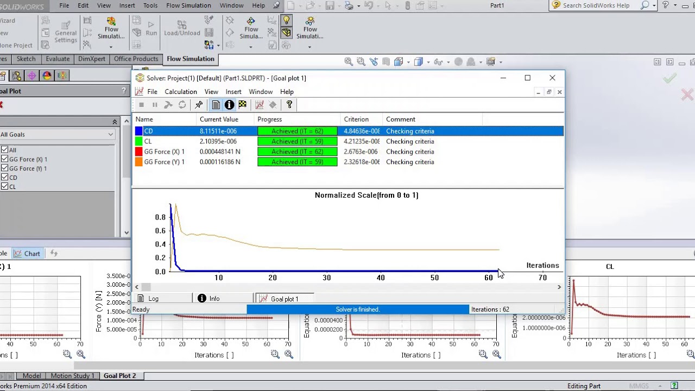This screenshot has width=695, height=391.
Task: Click the General Settings icon in ribbon
Action: [x=66, y=32]
